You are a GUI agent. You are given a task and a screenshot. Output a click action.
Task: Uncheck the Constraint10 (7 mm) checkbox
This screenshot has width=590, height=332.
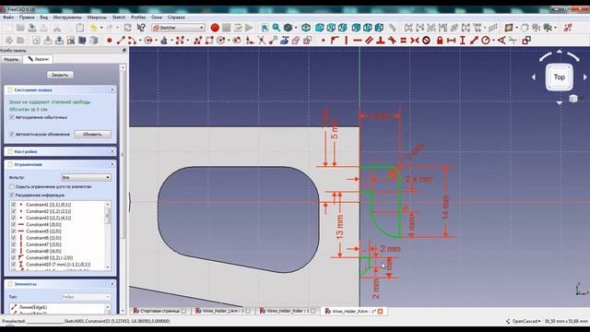pyautogui.click(x=14, y=265)
